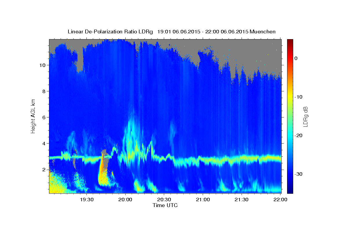Click the 21:00 time tick label
348x232 pixels.
click(x=203, y=200)
